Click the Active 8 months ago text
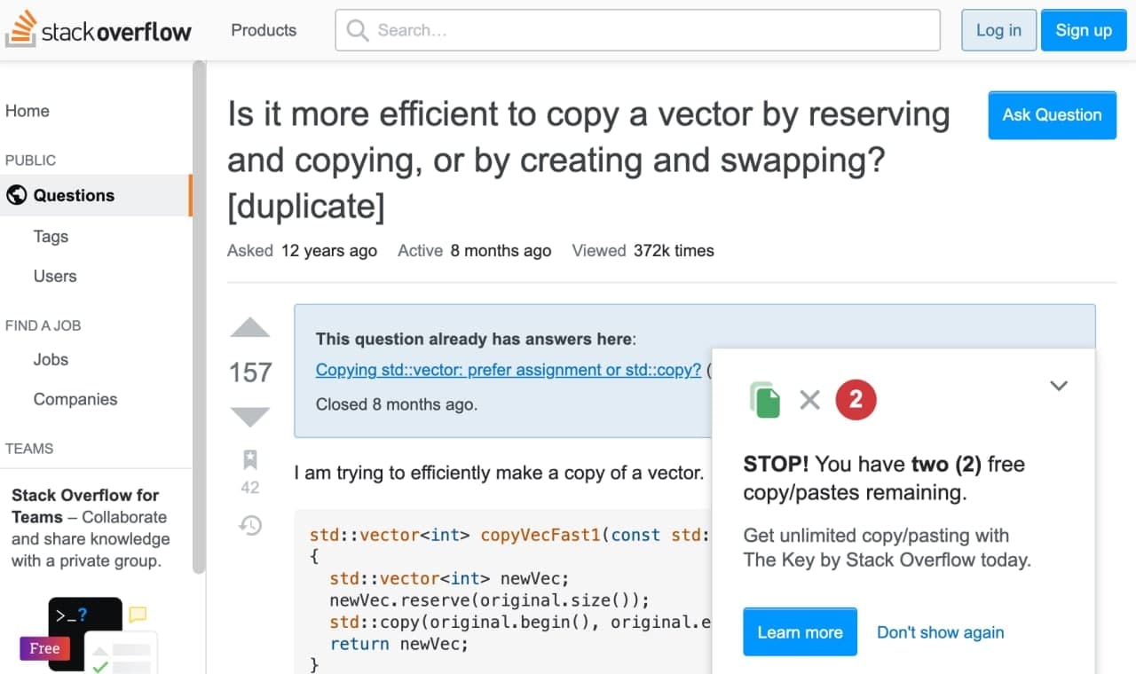 474,251
